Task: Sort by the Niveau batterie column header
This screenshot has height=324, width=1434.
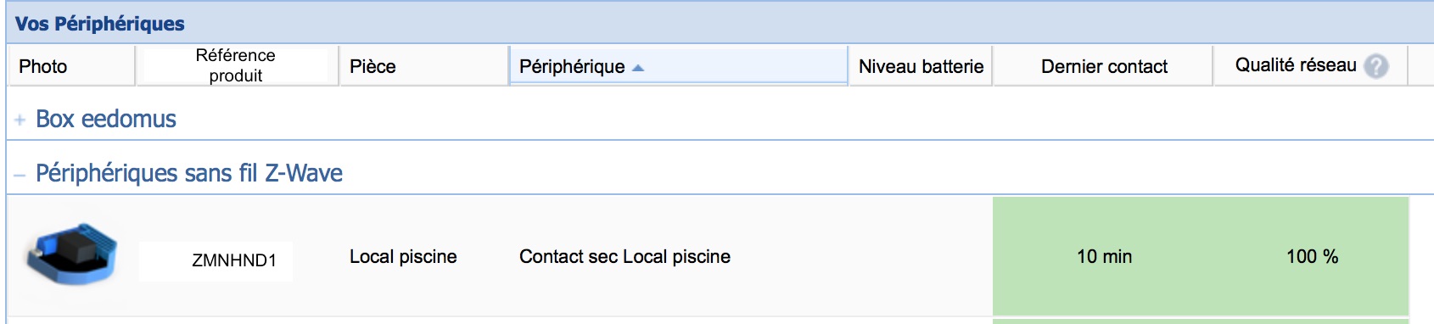Action: (921, 66)
